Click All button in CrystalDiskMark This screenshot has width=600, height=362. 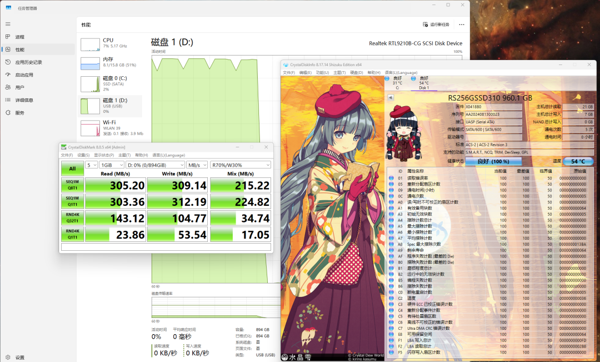pos(72,168)
